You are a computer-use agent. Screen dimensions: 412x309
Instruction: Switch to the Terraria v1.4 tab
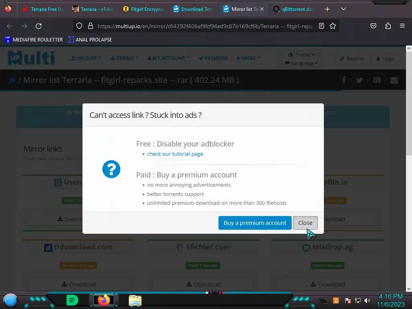(x=93, y=9)
